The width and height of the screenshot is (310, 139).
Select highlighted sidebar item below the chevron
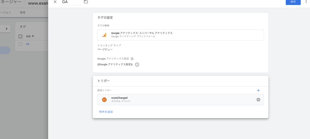coord(5,50)
